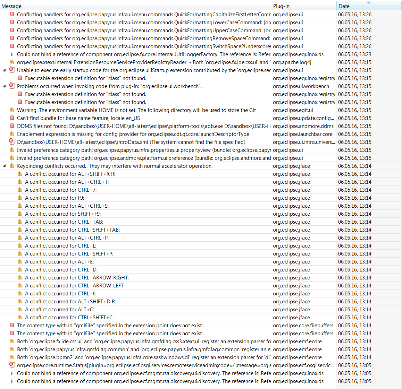Select 'A conflict occurred for CTRL+ARROW_LEFT:' row
This screenshot has height=389, width=402.
201,286
